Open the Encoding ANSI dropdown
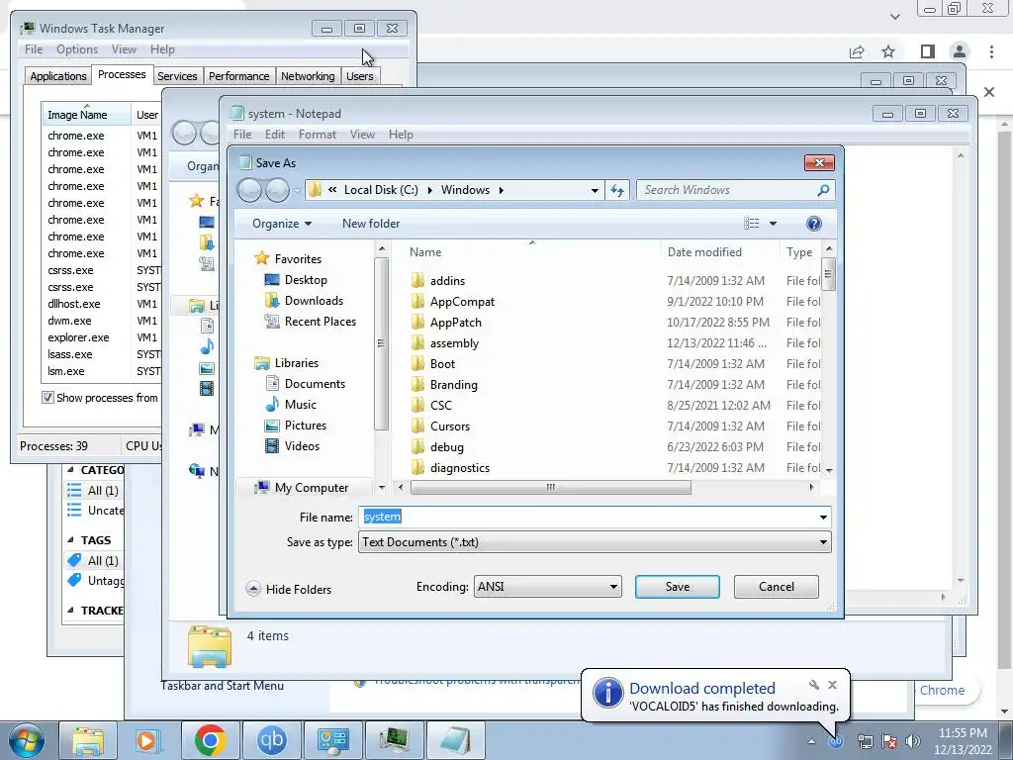This screenshot has height=760, width=1013. pyautogui.click(x=547, y=587)
